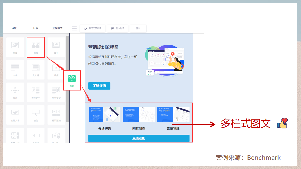Open the hamburger menu icon
Viewport: 301px width, 169px height.
click(74, 28)
